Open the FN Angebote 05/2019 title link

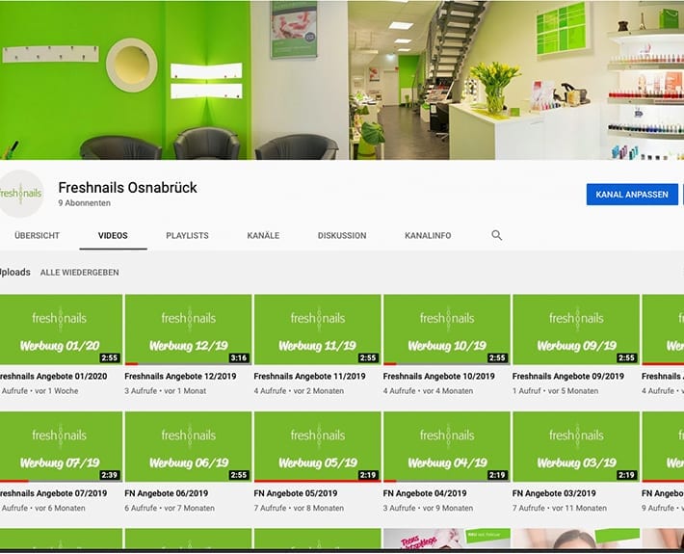[296, 493]
